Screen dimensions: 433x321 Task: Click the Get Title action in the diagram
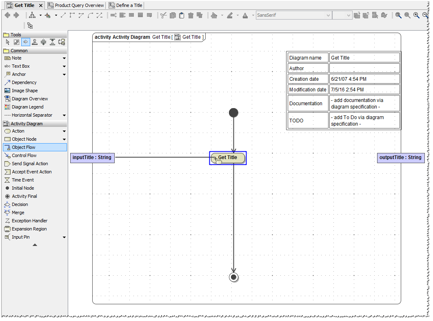pos(228,158)
